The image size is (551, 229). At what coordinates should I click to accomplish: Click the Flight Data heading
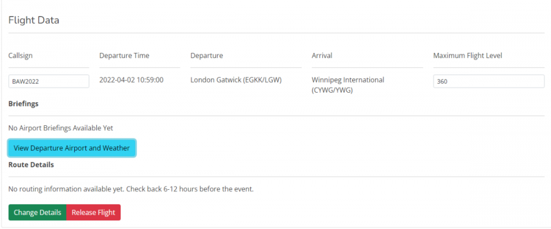[34, 20]
